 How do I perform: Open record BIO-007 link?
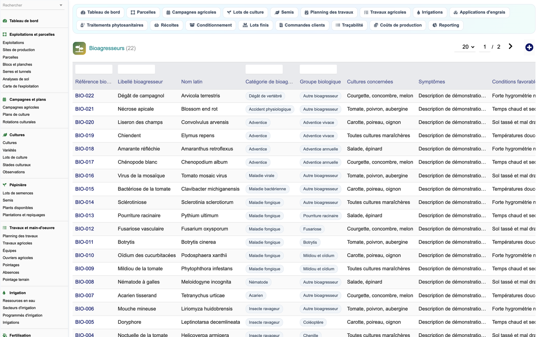point(84,296)
